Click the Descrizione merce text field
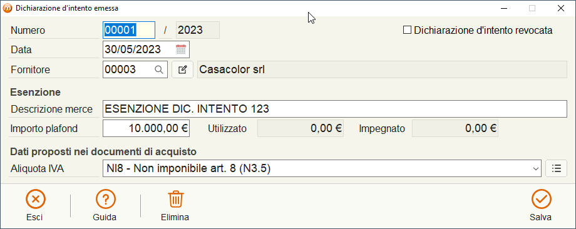The width and height of the screenshot is (576, 229). click(x=335, y=109)
